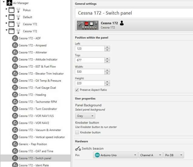Click gauge icon beside Elevator Trim Indicator
Screen dimensions: 193x167
(15, 73)
